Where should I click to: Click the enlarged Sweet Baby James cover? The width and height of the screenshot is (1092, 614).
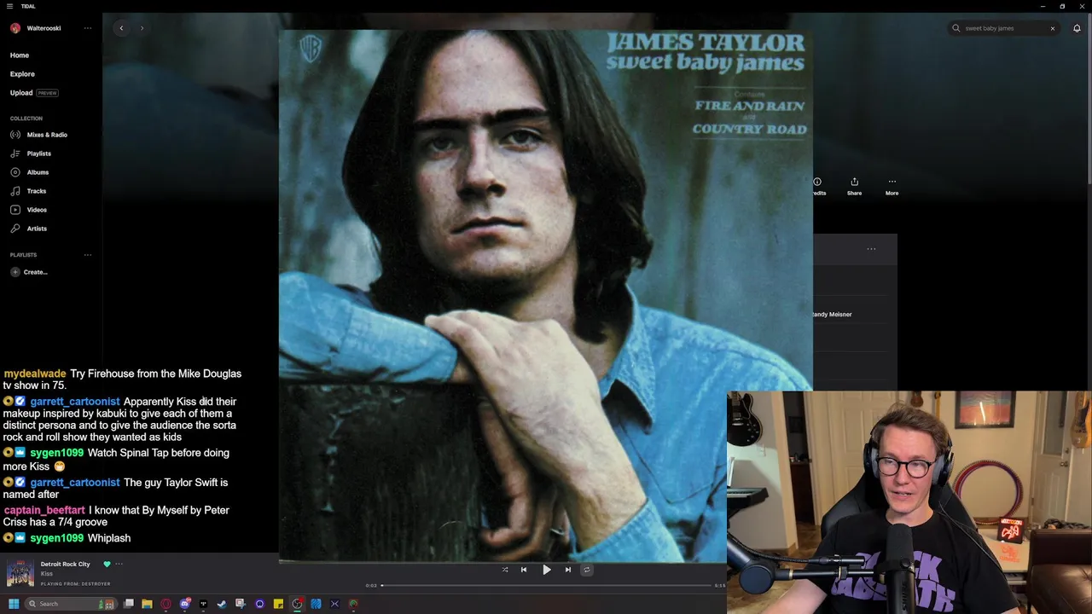click(x=546, y=297)
